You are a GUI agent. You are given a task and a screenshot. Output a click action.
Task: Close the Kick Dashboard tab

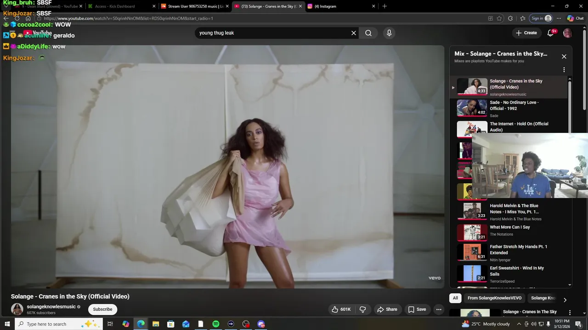(x=154, y=6)
